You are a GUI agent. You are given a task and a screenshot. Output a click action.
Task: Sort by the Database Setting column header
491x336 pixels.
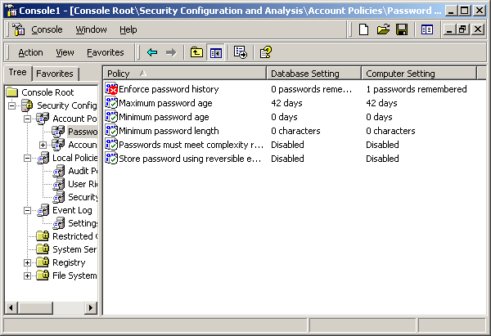[313, 74]
